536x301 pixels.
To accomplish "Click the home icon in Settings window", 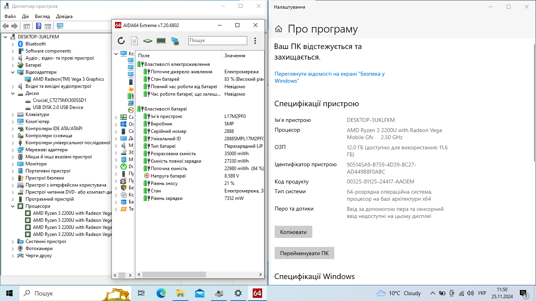I will [x=279, y=29].
